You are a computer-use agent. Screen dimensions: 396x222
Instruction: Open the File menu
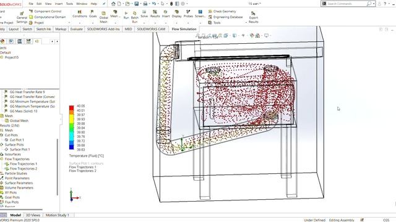pyautogui.click(x=31, y=4)
